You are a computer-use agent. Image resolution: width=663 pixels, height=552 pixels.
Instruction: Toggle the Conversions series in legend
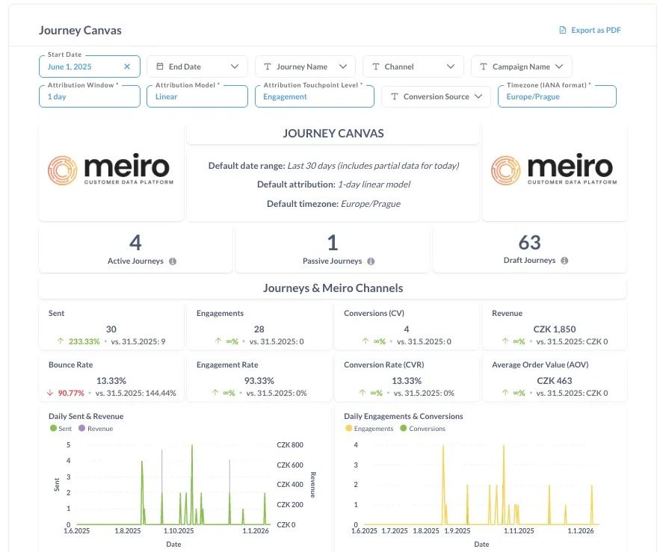422,429
